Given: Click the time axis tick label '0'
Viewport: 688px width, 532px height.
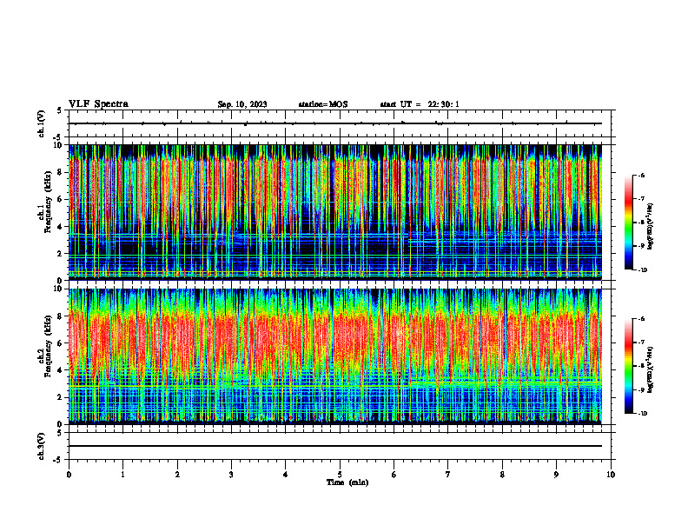Looking at the screenshot, I should click(x=69, y=475).
